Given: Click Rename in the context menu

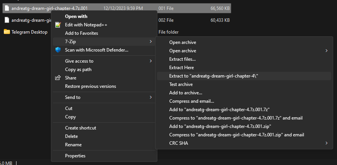Looking at the screenshot, I should pos(73,145).
